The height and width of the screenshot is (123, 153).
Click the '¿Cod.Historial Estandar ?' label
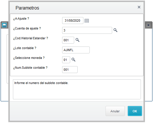(31, 38)
